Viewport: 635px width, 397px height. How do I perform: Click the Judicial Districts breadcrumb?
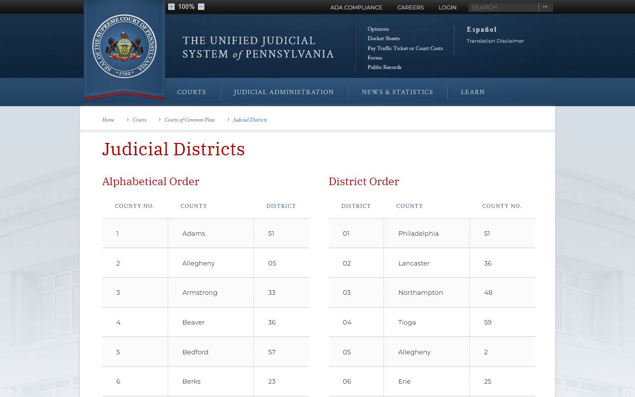pos(250,120)
